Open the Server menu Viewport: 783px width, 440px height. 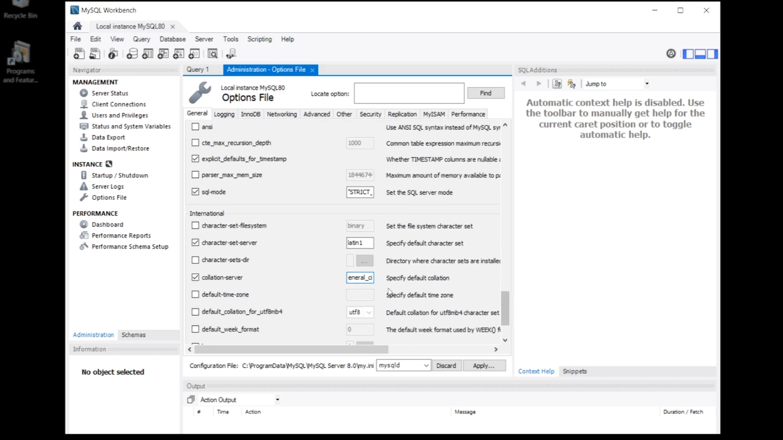coord(203,39)
